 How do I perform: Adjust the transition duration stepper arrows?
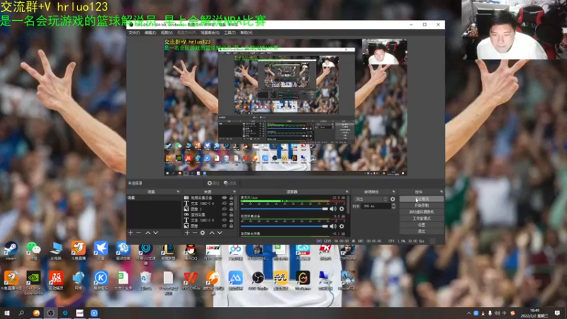[x=393, y=206]
